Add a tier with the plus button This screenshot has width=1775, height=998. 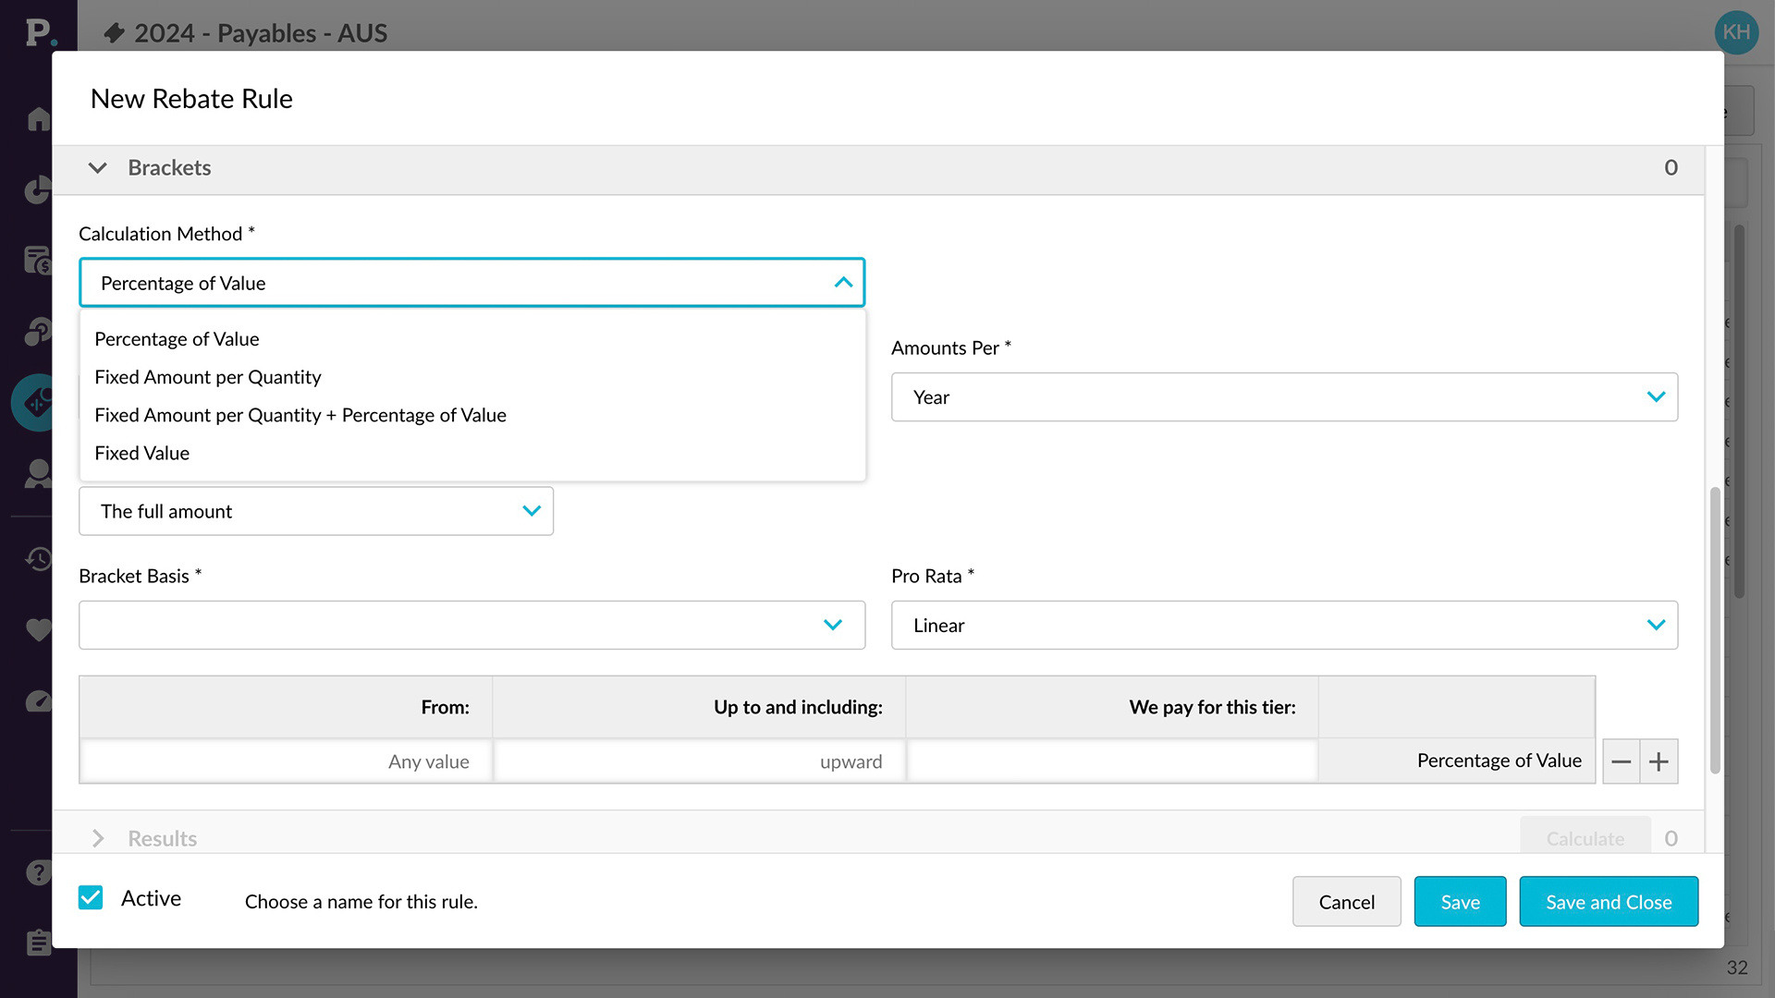(x=1659, y=761)
